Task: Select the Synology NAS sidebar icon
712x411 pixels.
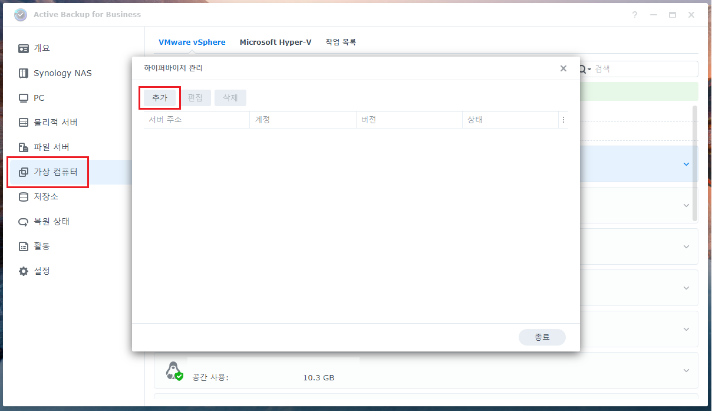Action: [x=24, y=73]
